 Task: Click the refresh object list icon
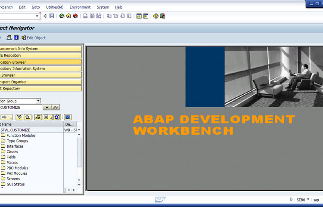pos(57,117)
